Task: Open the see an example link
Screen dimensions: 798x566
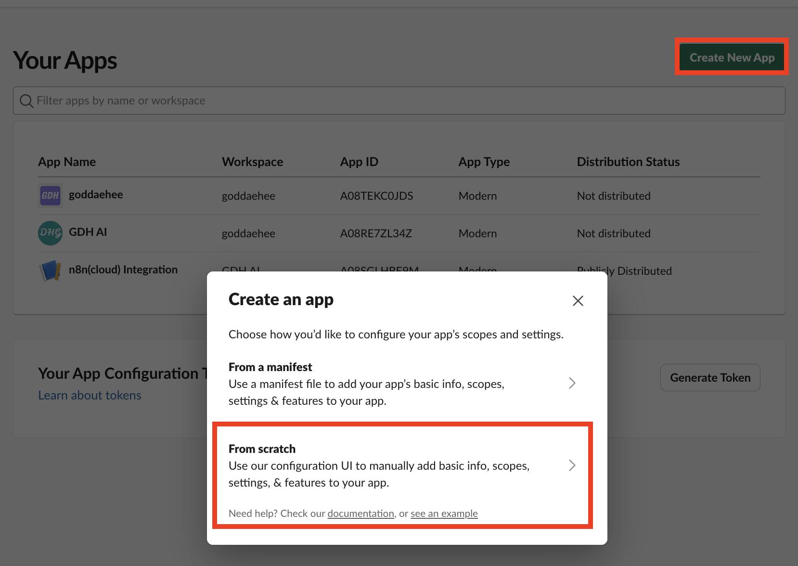Action: pos(444,514)
